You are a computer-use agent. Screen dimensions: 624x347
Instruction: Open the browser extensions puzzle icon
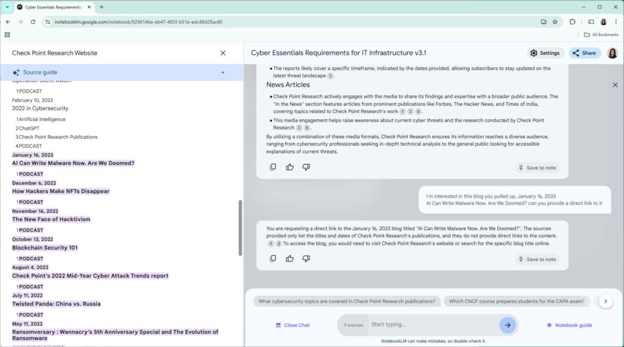click(x=572, y=22)
